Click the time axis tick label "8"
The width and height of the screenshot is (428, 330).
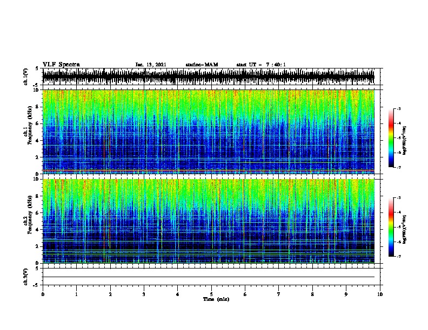pyautogui.click(x=312, y=294)
